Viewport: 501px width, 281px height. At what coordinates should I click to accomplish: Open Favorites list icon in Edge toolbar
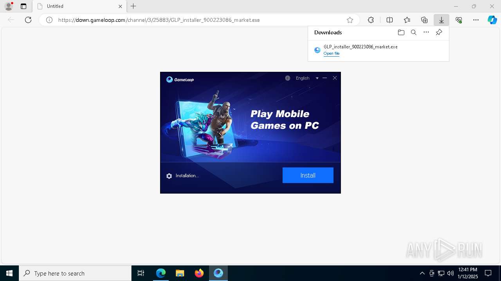point(407,20)
